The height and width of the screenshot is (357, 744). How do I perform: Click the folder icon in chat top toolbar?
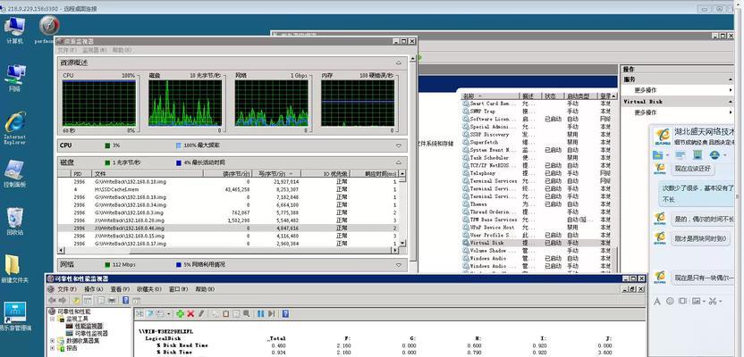click(x=657, y=154)
